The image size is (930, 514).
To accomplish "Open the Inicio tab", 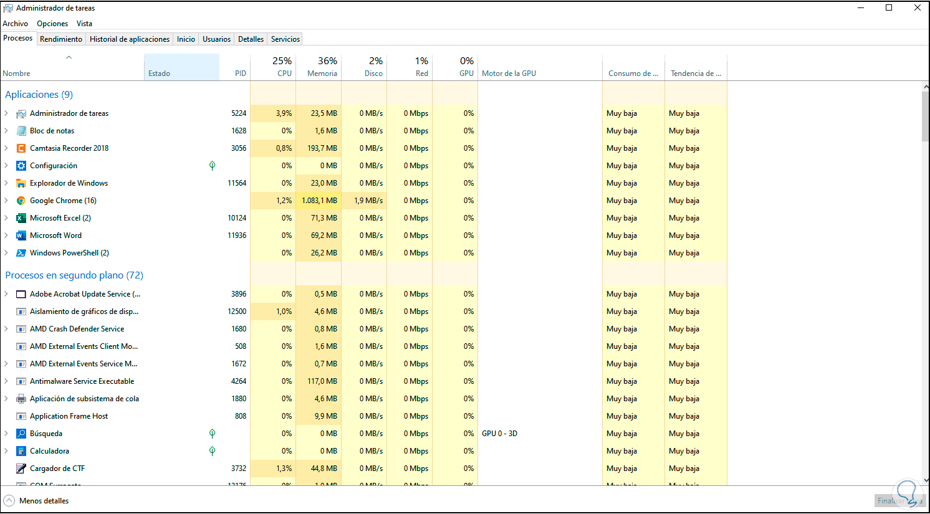I will click(x=186, y=39).
